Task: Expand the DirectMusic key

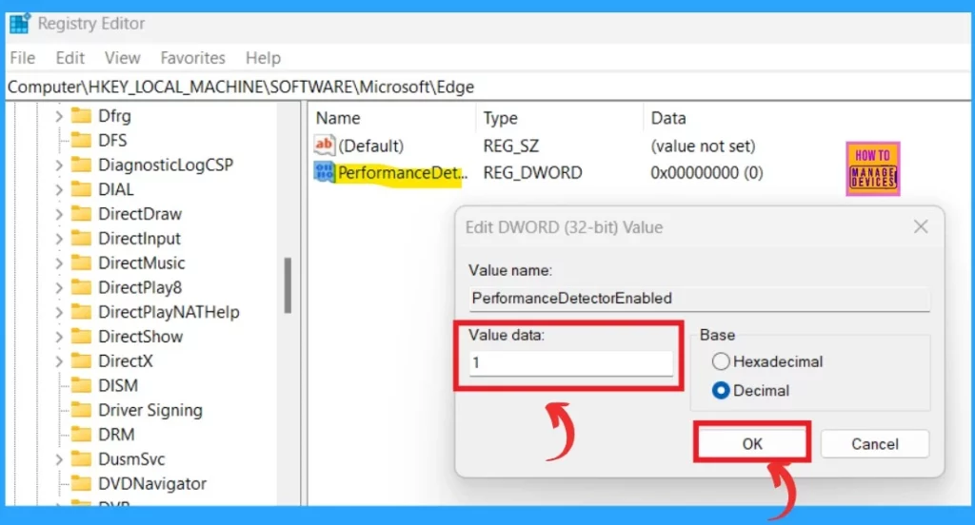Action: click(58, 262)
